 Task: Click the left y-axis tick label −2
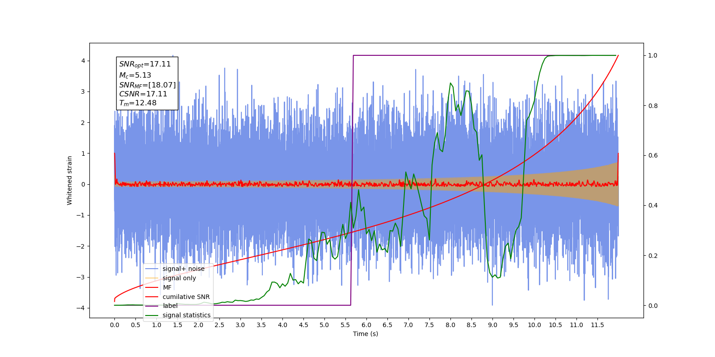click(81, 246)
